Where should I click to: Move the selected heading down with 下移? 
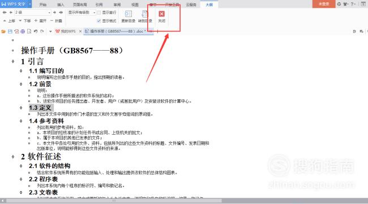point(25,21)
